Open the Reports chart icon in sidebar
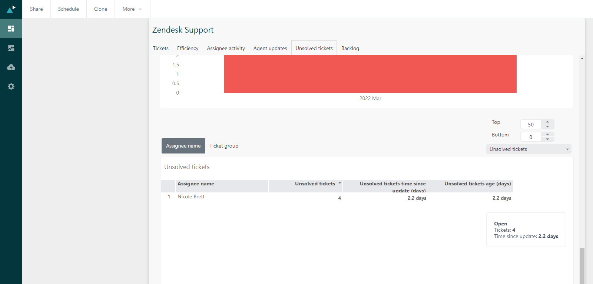 point(11,48)
